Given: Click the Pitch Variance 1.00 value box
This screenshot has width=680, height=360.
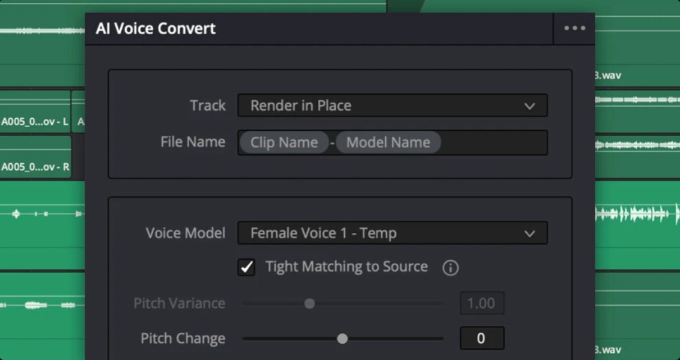Looking at the screenshot, I should 482,304.
